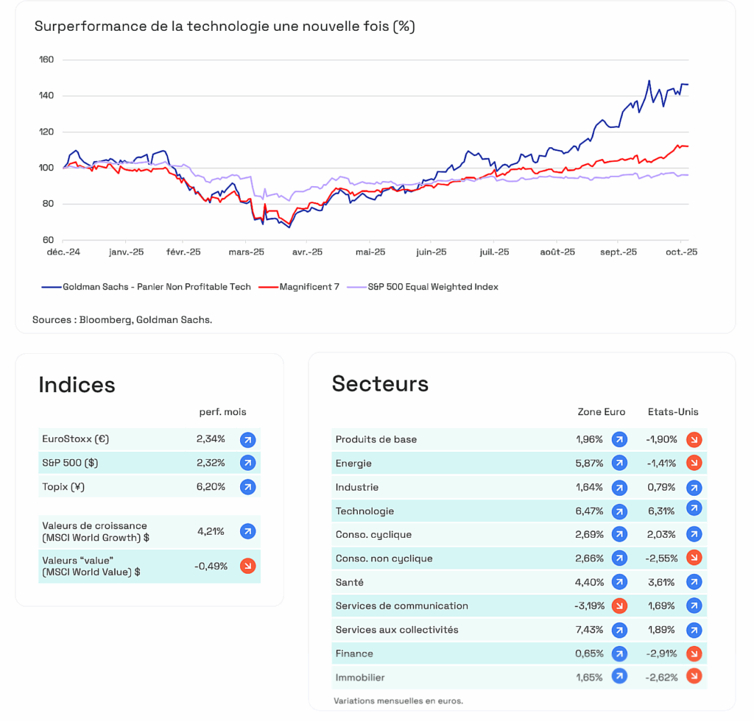Click the red Etats-Unis arrow for Energie

coord(694,464)
